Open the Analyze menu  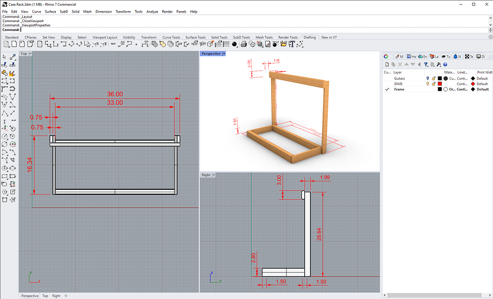pyautogui.click(x=152, y=12)
